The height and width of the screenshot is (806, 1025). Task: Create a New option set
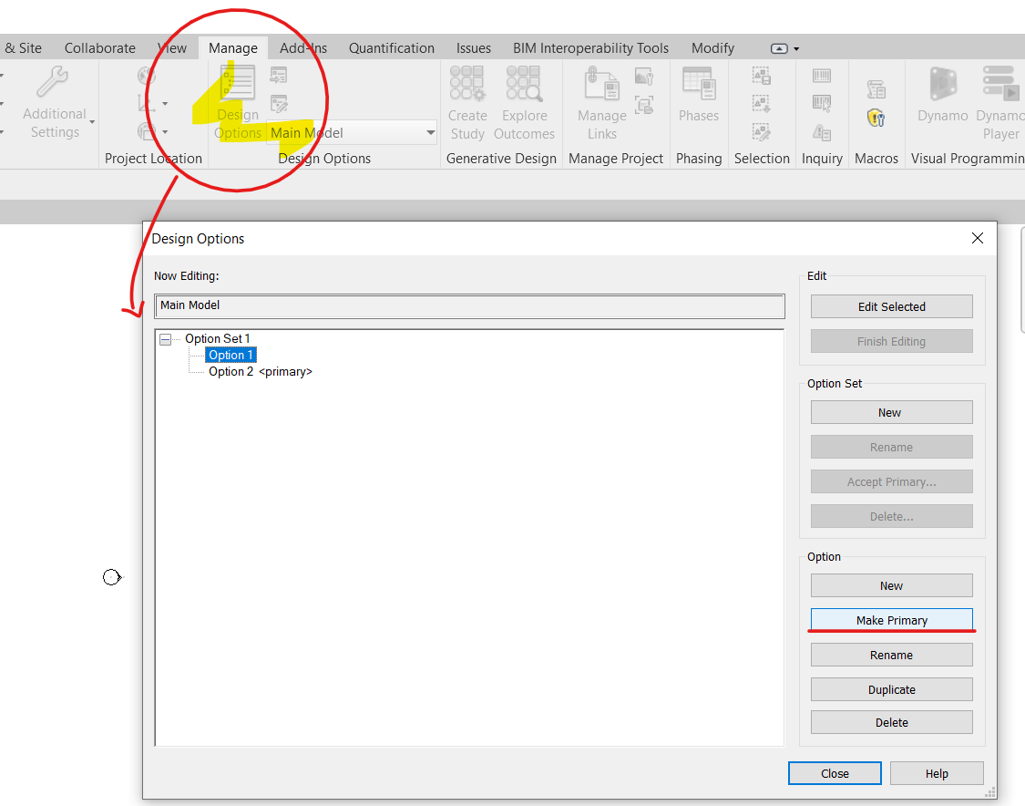[x=892, y=413]
